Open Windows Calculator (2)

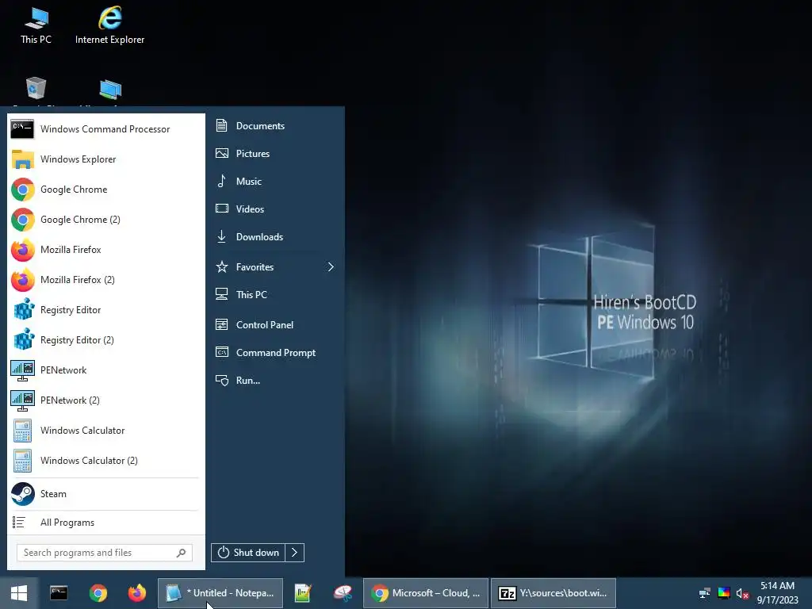(105, 461)
